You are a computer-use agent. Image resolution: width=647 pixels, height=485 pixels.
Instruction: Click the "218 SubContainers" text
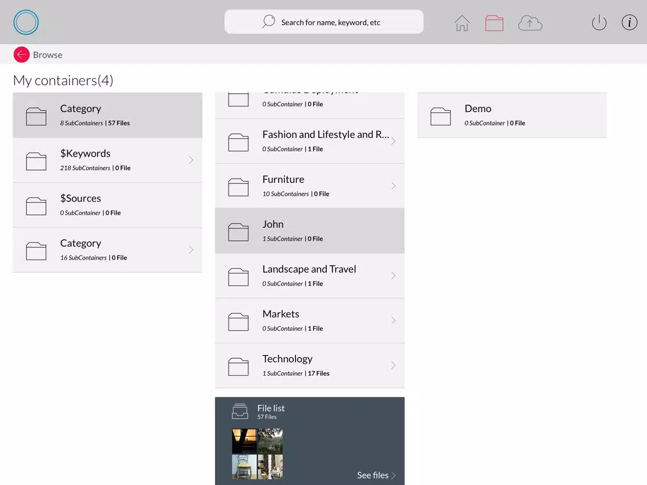click(x=85, y=168)
